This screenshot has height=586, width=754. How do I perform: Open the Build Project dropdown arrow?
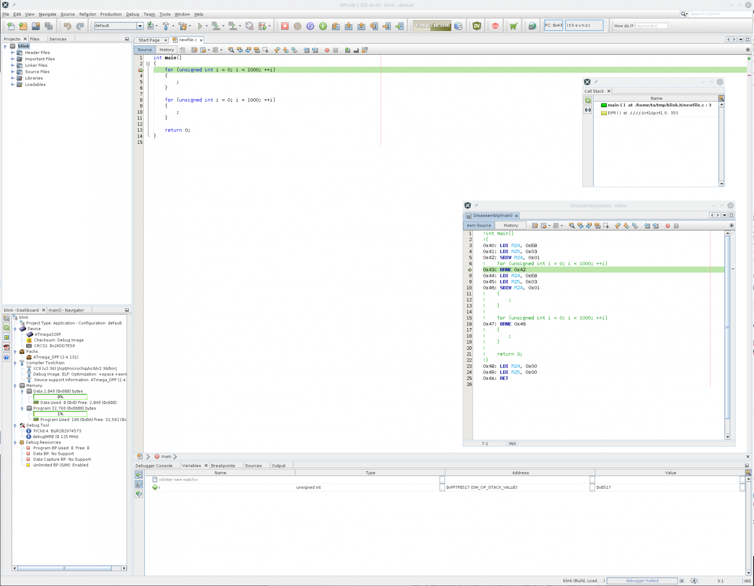click(173, 26)
